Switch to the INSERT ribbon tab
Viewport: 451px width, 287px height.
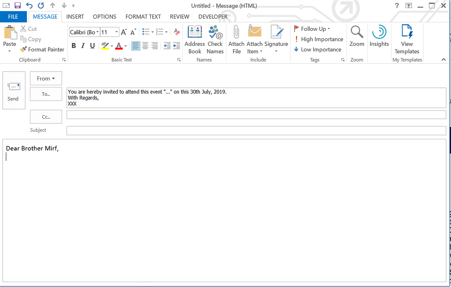click(75, 17)
